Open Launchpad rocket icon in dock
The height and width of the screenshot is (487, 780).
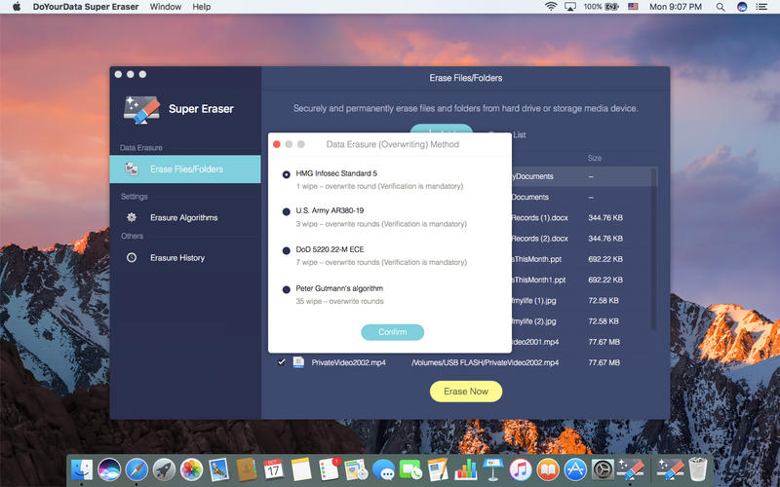click(x=164, y=469)
